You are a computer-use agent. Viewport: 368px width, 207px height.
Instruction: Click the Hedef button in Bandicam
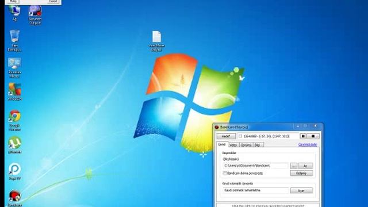click(226, 136)
